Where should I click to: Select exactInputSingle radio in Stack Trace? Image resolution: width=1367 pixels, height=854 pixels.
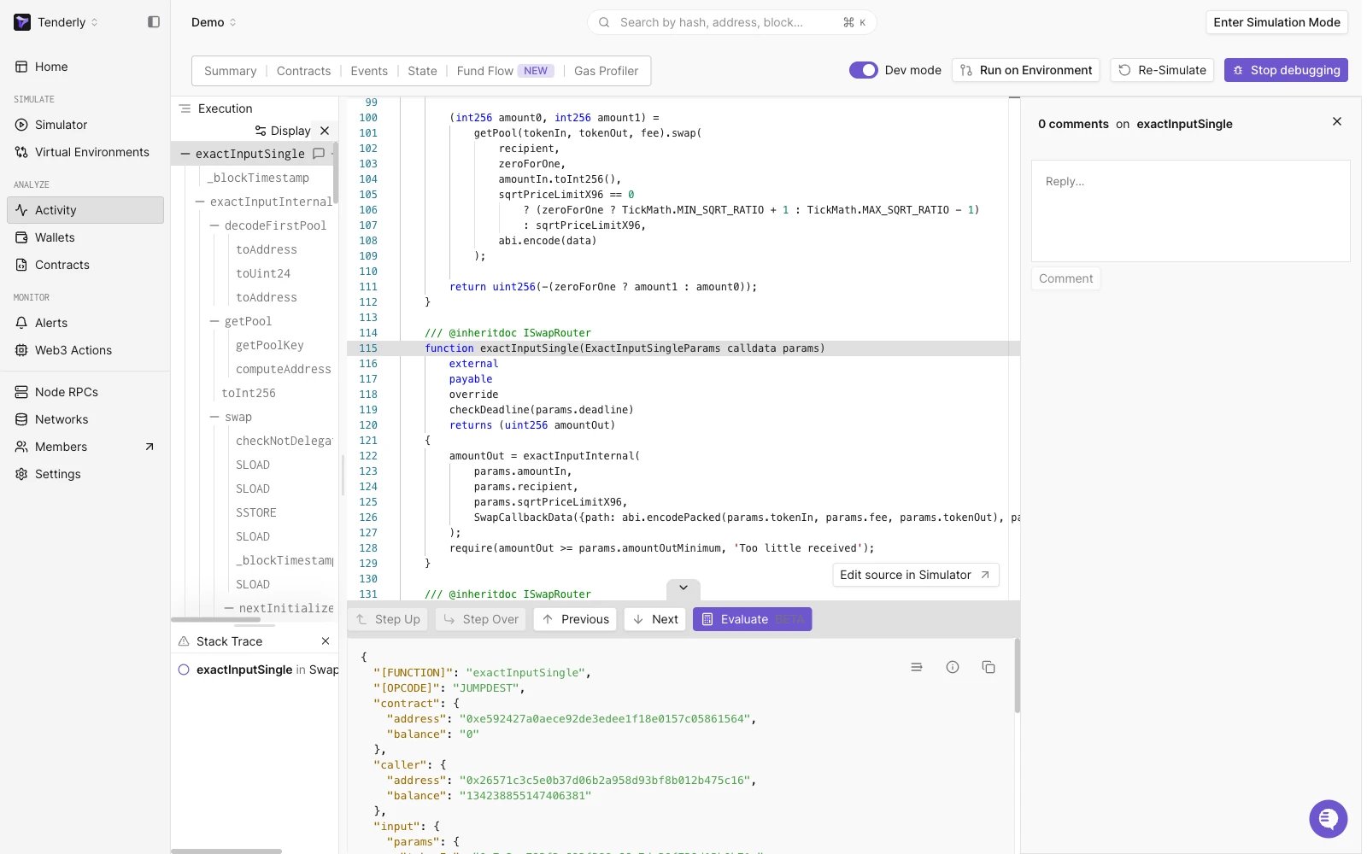click(184, 670)
